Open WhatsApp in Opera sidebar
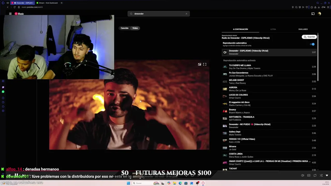 3,92
